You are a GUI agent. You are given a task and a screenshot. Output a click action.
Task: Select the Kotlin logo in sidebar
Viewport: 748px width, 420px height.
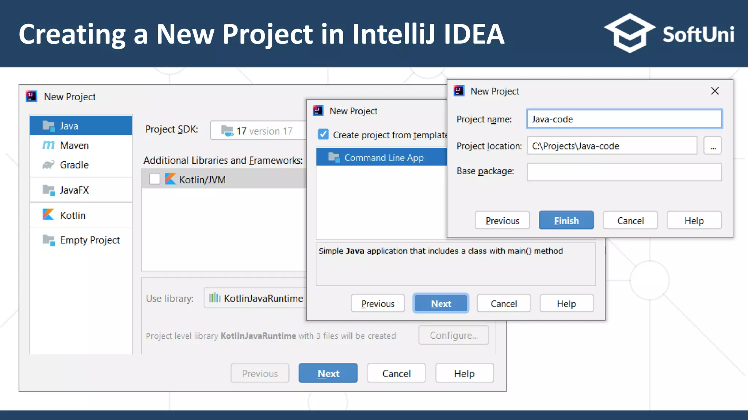(48, 215)
